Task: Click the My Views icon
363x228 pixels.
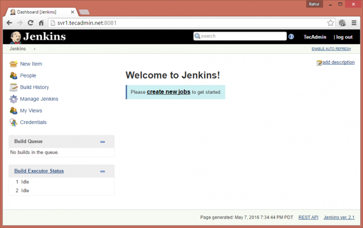Action: [13, 111]
